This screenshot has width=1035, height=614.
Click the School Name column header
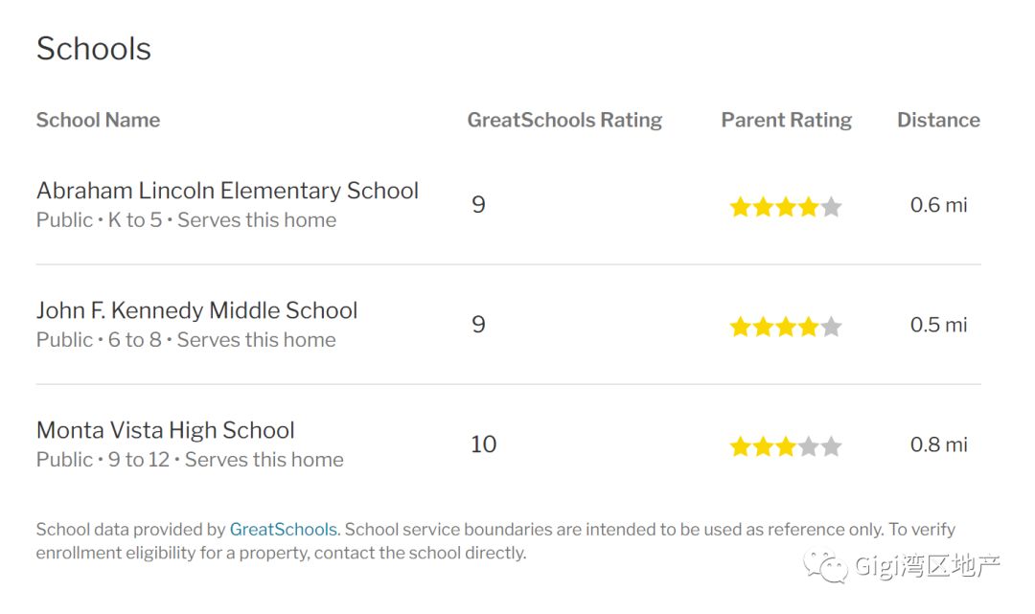pyautogui.click(x=98, y=120)
